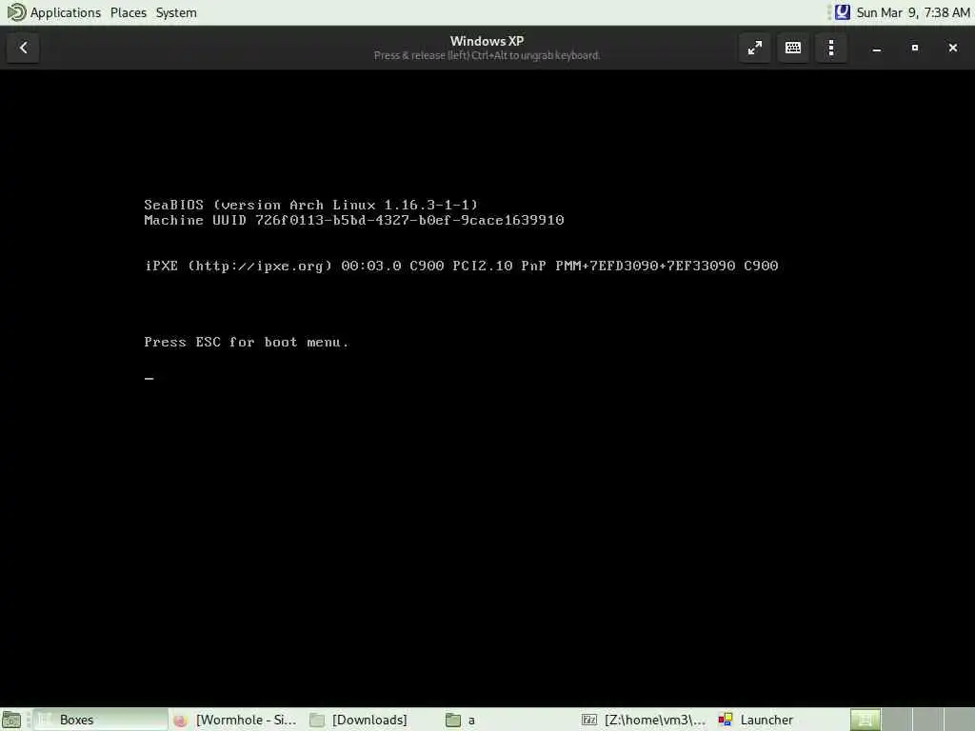The image size is (975, 731).
Task: Open the System menu
Action: click(176, 12)
